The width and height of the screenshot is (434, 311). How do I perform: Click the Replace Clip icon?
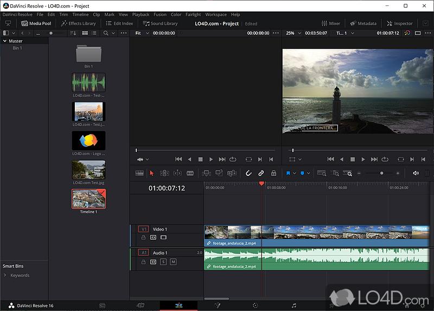(x=232, y=173)
